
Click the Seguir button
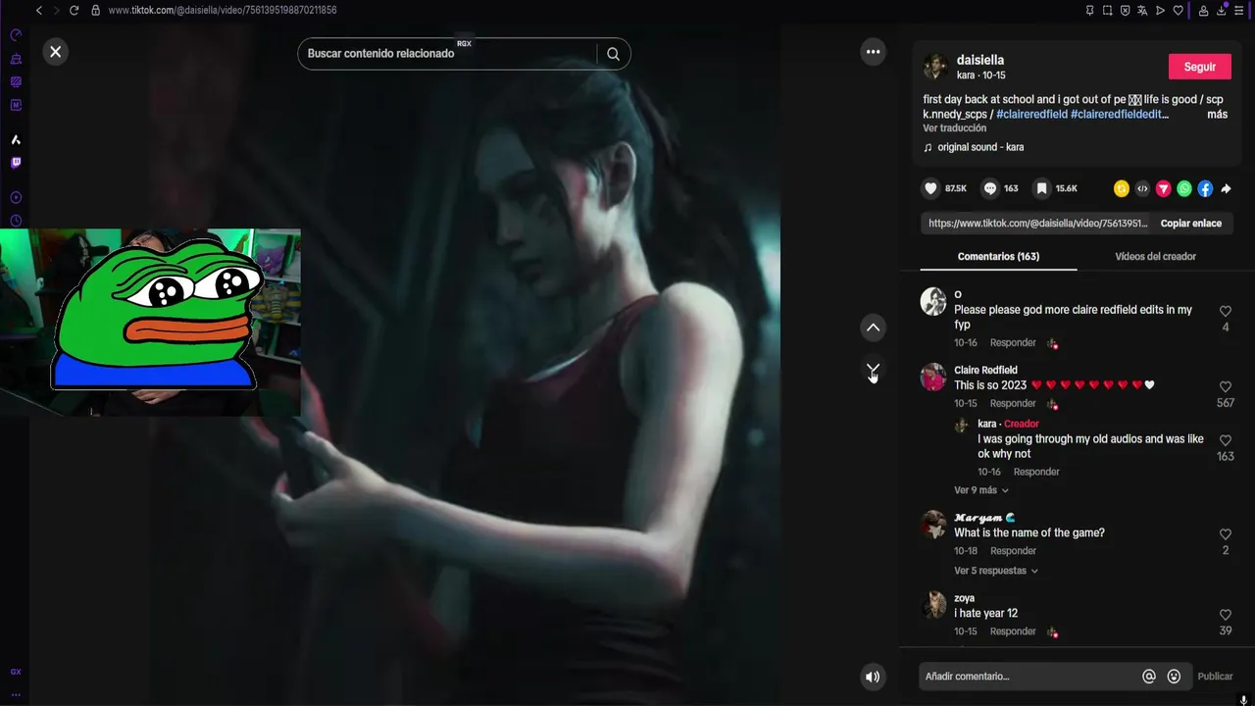(x=1200, y=67)
